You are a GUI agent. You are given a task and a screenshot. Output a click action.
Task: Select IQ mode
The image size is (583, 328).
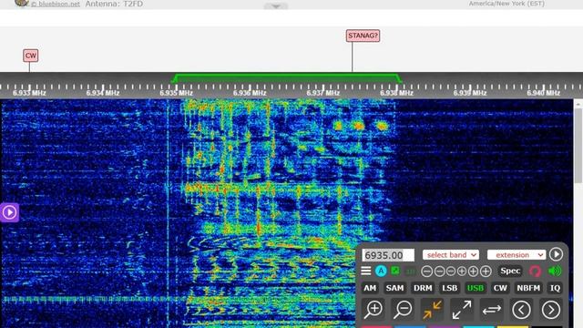[555, 288]
